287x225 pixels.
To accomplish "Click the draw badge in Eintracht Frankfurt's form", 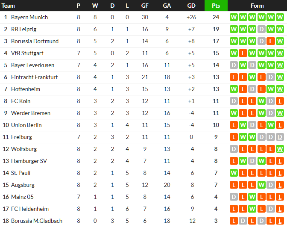I will tap(271, 77).
